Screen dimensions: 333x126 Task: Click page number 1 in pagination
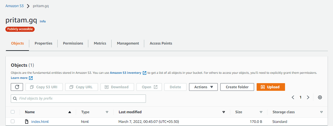(x=301, y=97)
